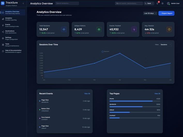Click the notifications bell icon
This screenshot has height=137, width=183.
(x=157, y=3)
